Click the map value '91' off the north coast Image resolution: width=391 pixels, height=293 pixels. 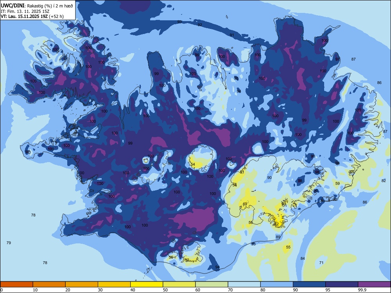tap(232, 35)
